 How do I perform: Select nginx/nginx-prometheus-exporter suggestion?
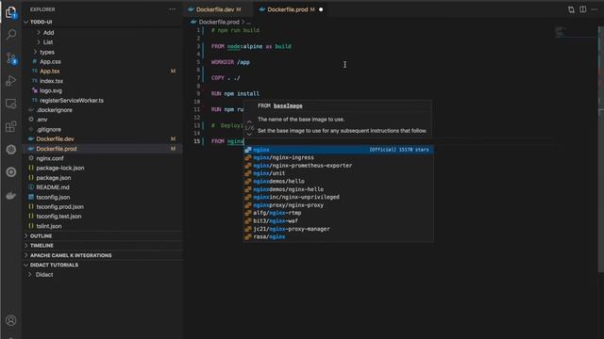338,166
